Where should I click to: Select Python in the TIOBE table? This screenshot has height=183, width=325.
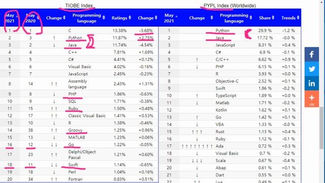click(x=75, y=38)
